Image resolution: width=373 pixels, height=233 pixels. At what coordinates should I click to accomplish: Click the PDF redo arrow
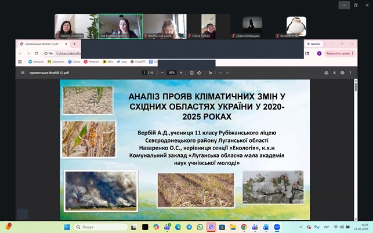click(227, 73)
